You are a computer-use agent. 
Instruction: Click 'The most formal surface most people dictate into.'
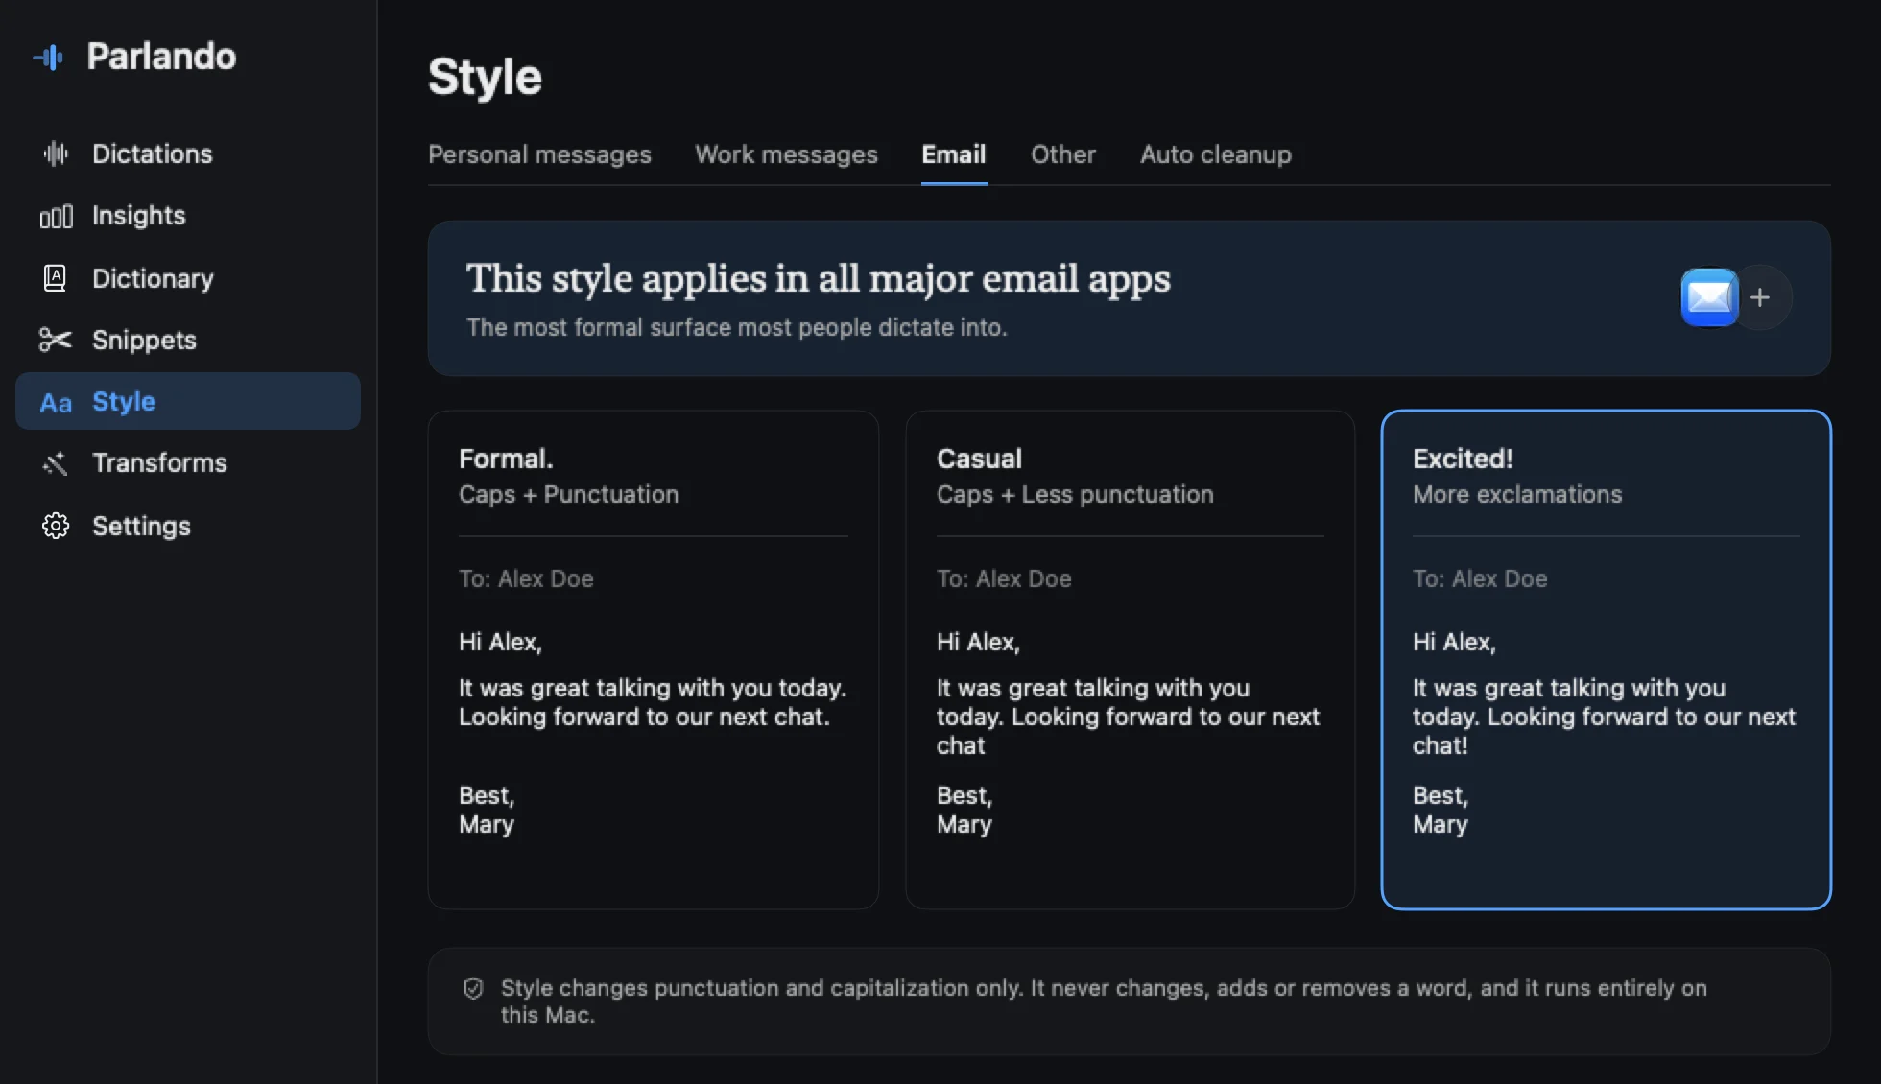click(x=737, y=327)
